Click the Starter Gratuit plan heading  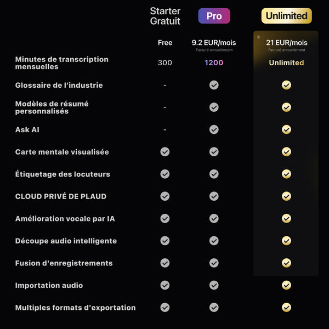point(165,16)
